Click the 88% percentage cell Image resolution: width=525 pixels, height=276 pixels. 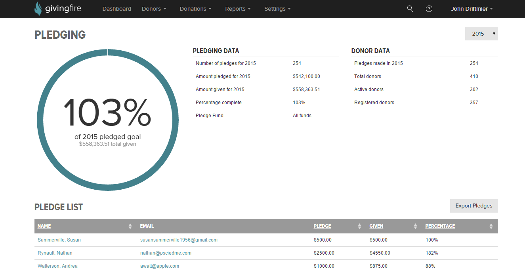point(430,266)
